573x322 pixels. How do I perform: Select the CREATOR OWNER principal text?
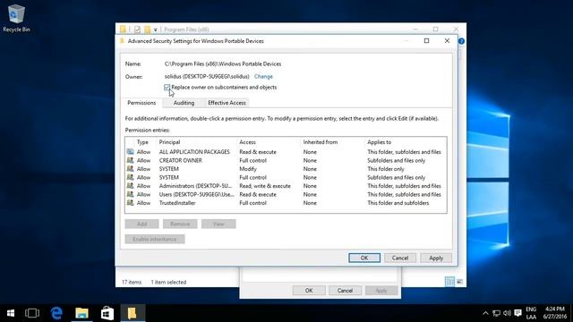(x=181, y=161)
